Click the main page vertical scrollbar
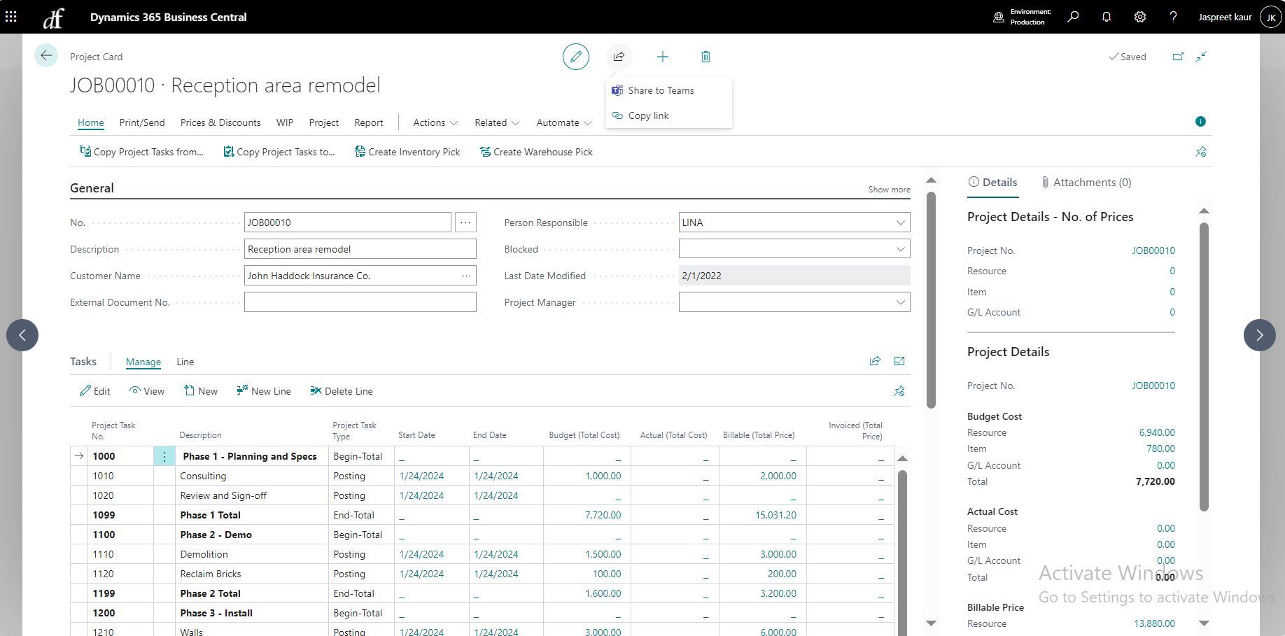The height and width of the screenshot is (636, 1285). pos(931,301)
